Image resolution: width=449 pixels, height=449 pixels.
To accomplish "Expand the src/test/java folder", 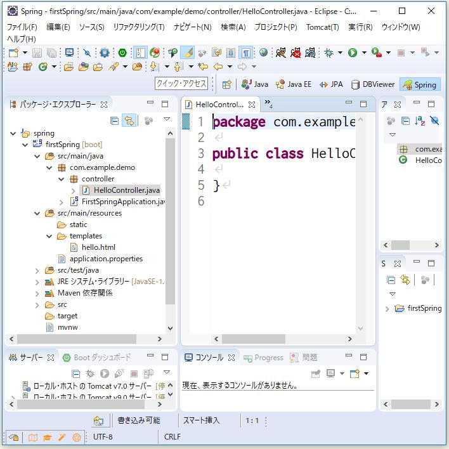I will pos(37,271).
